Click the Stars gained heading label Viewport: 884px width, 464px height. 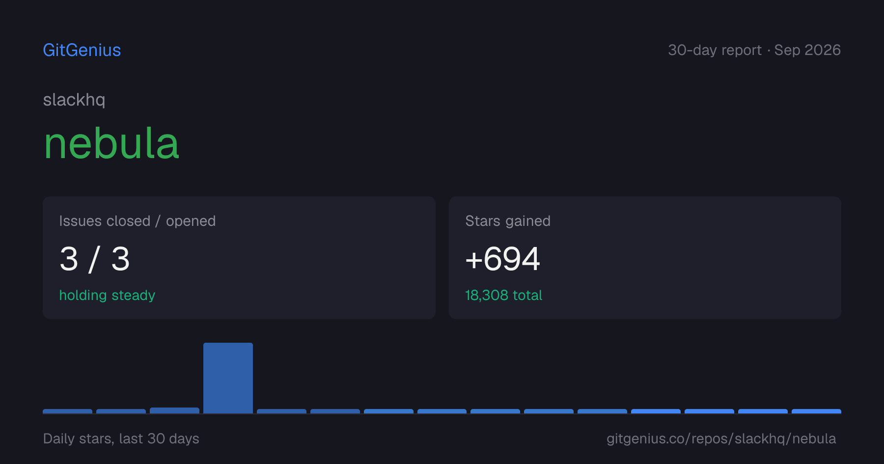(508, 221)
